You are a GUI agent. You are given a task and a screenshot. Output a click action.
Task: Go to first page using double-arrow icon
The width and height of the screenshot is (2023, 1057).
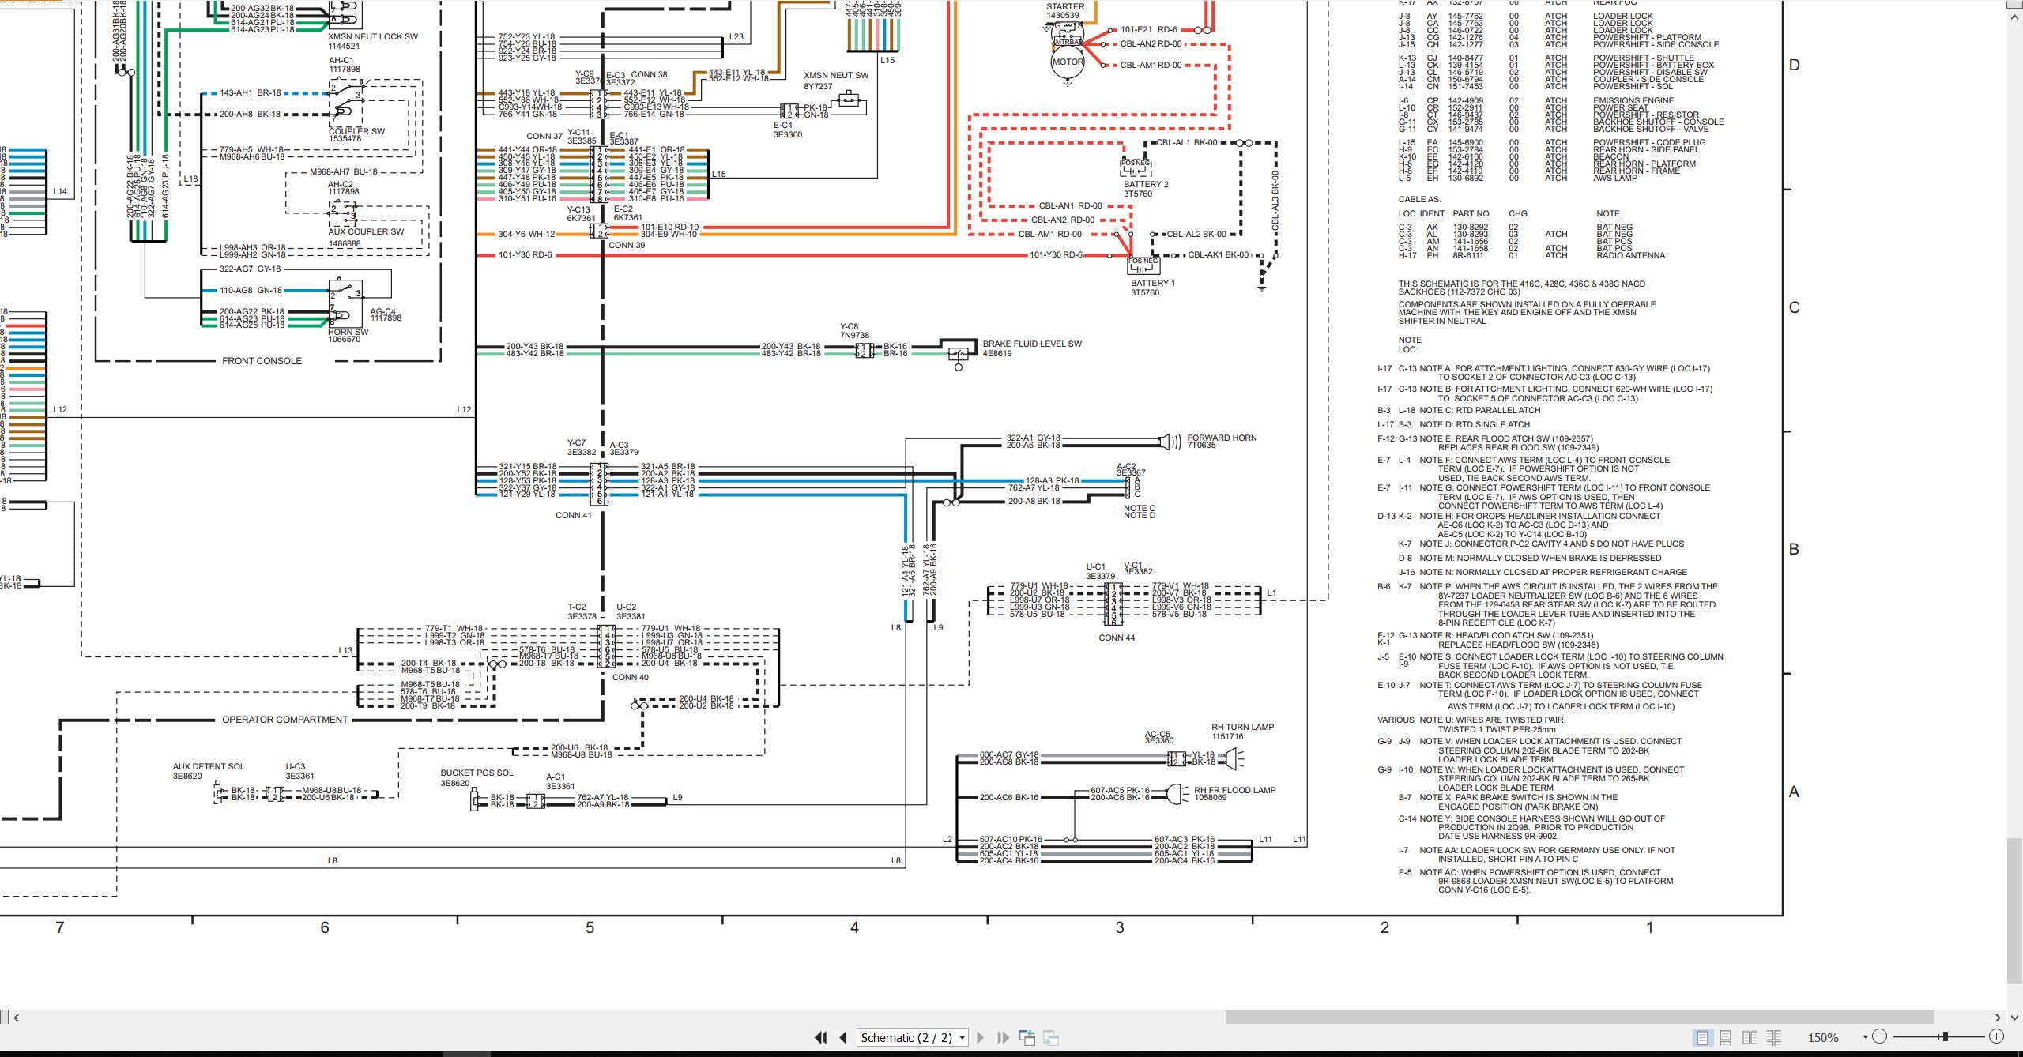click(821, 1037)
